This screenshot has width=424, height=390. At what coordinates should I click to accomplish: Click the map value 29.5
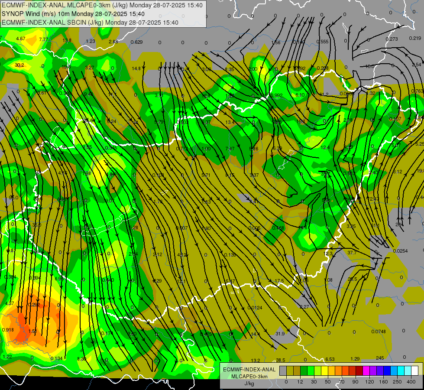pyautogui.click(x=353, y=279)
